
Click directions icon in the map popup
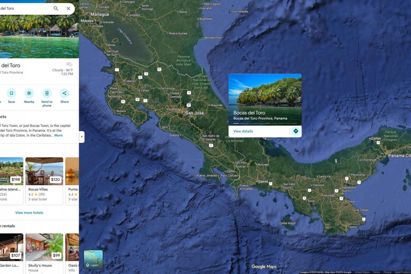tap(296, 131)
